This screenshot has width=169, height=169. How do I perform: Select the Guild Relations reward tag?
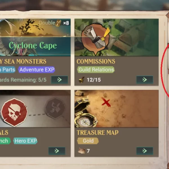[x=96, y=70]
